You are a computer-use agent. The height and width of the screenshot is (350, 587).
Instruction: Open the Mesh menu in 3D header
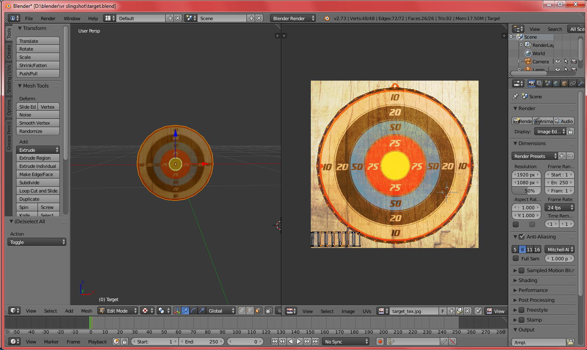click(87, 311)
